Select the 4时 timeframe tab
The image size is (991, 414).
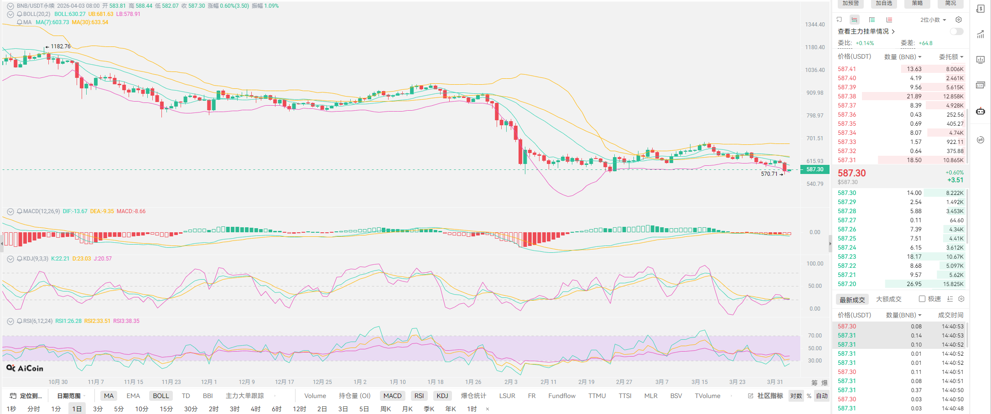click(255, 409)
